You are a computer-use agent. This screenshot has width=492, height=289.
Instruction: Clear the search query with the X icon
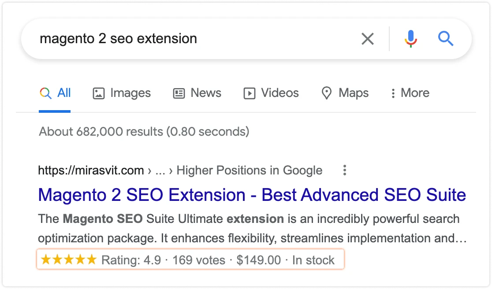367,39
